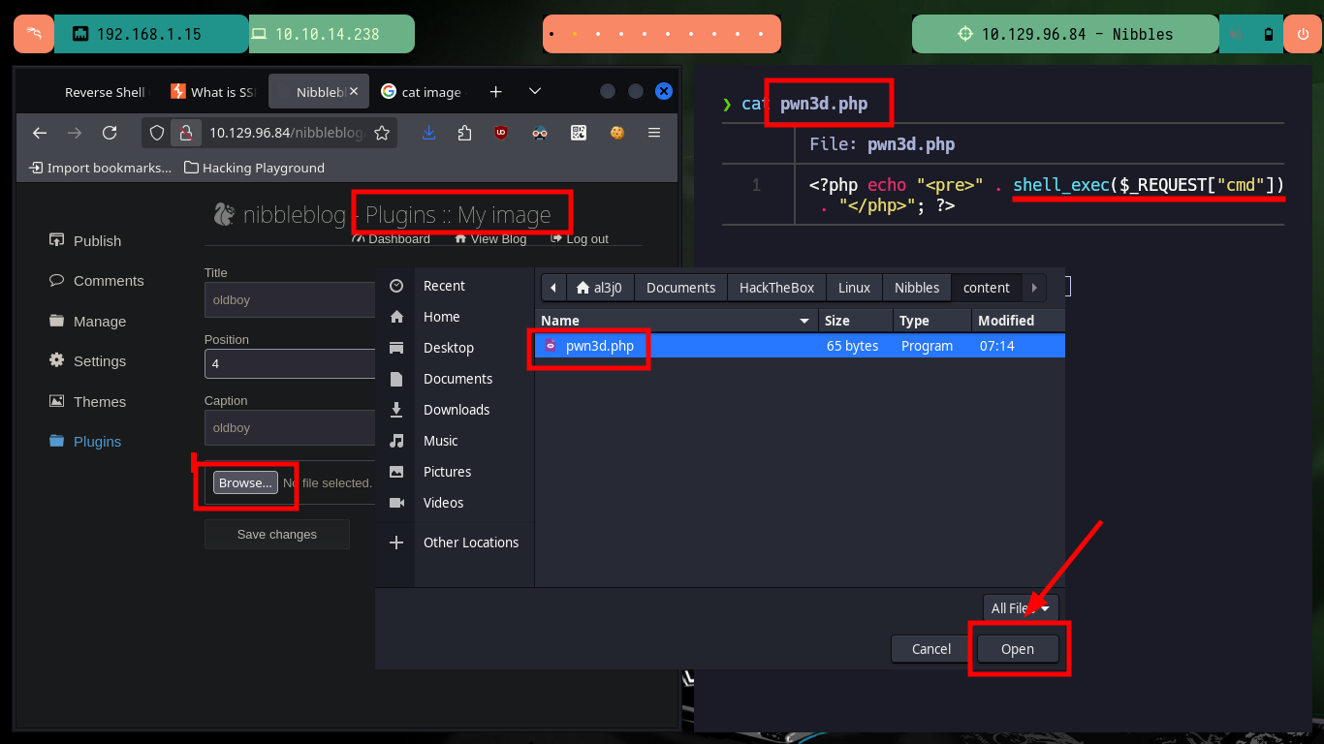Click the 192.168.1.15 network widget
Viewport: 1324px width, 744px height.
pyautogui.click(x=151, y=34)
